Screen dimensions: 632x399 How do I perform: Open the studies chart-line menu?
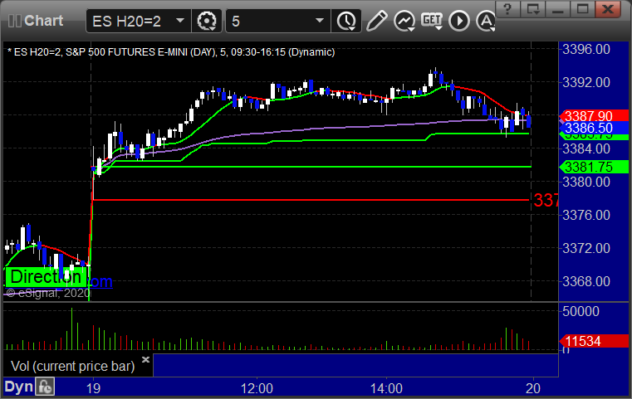coord(404,21)
